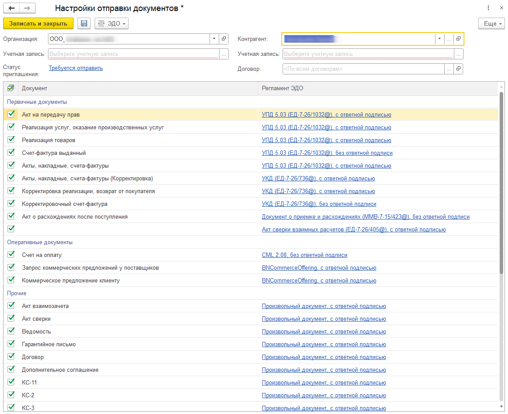Toggle the select-all icon in the table header
The height and width of the screenshot is (414, 508).
(11, 88)
